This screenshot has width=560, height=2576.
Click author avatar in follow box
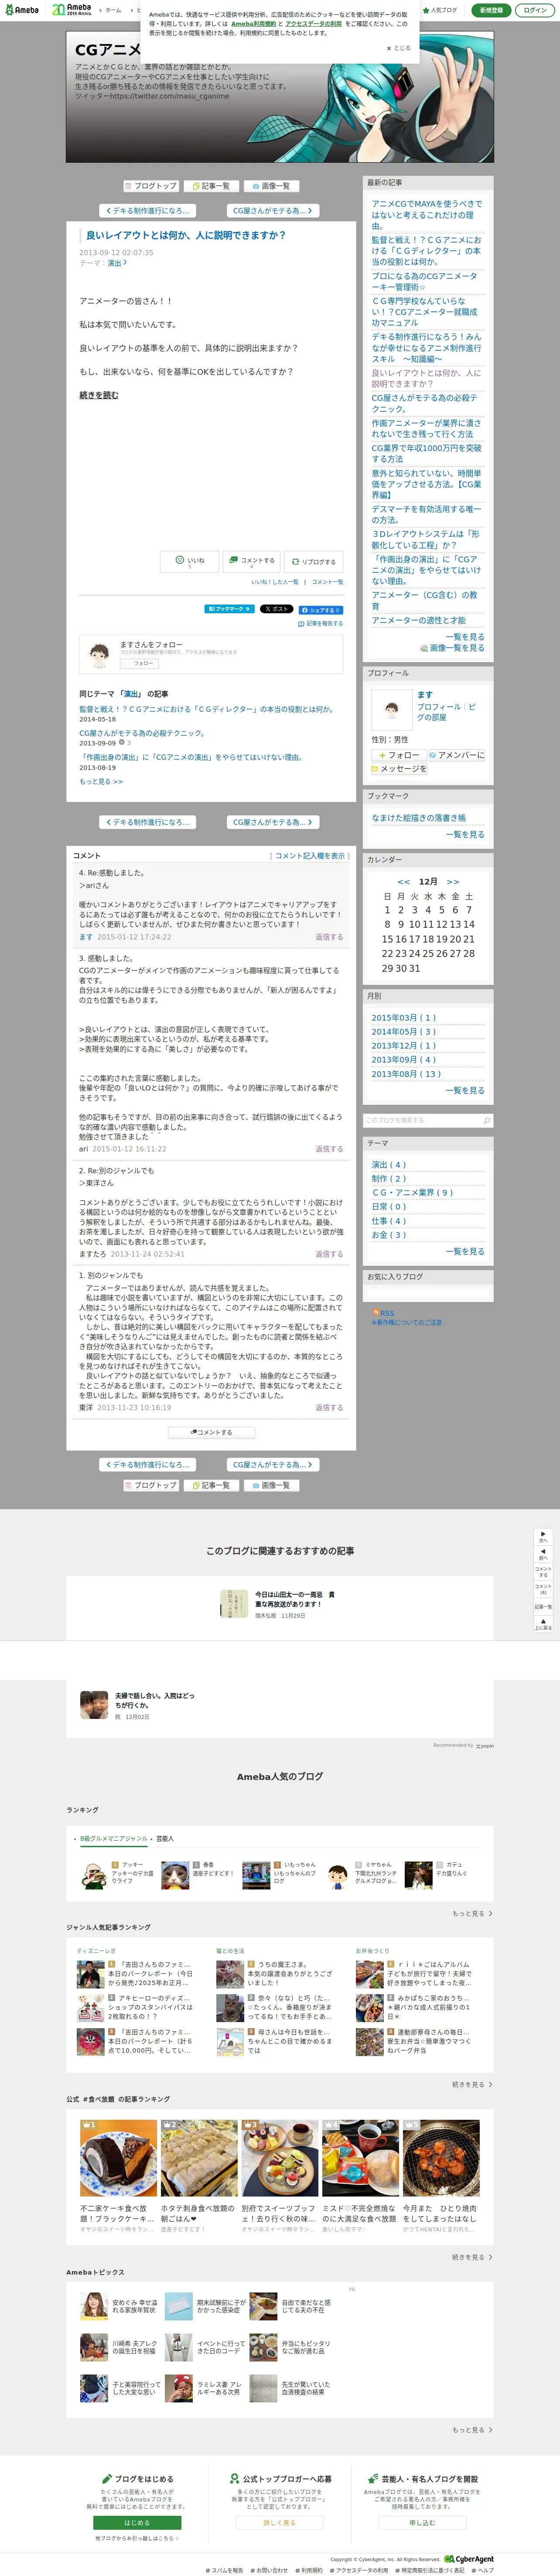pyautogui.click(x=99, y=655)
